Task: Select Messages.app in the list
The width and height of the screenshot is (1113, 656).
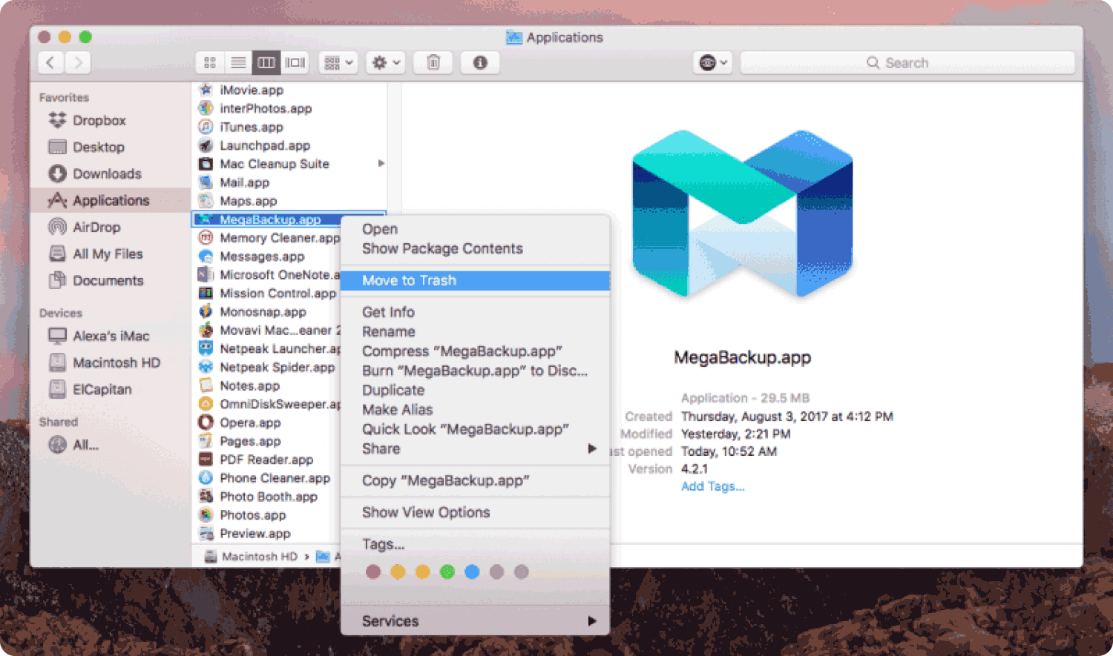Action: 261,256
